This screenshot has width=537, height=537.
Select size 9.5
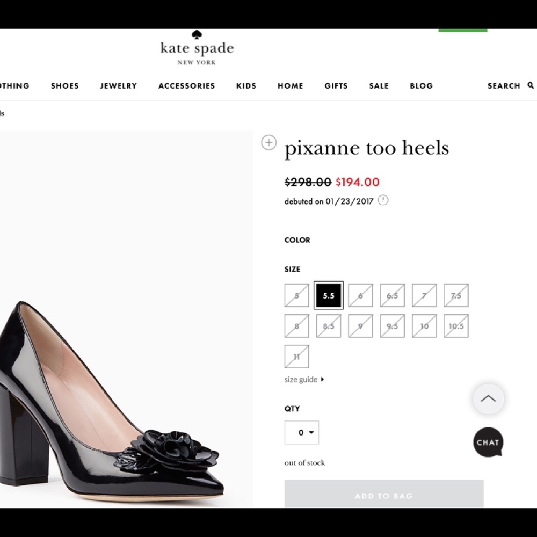point(392,326)
